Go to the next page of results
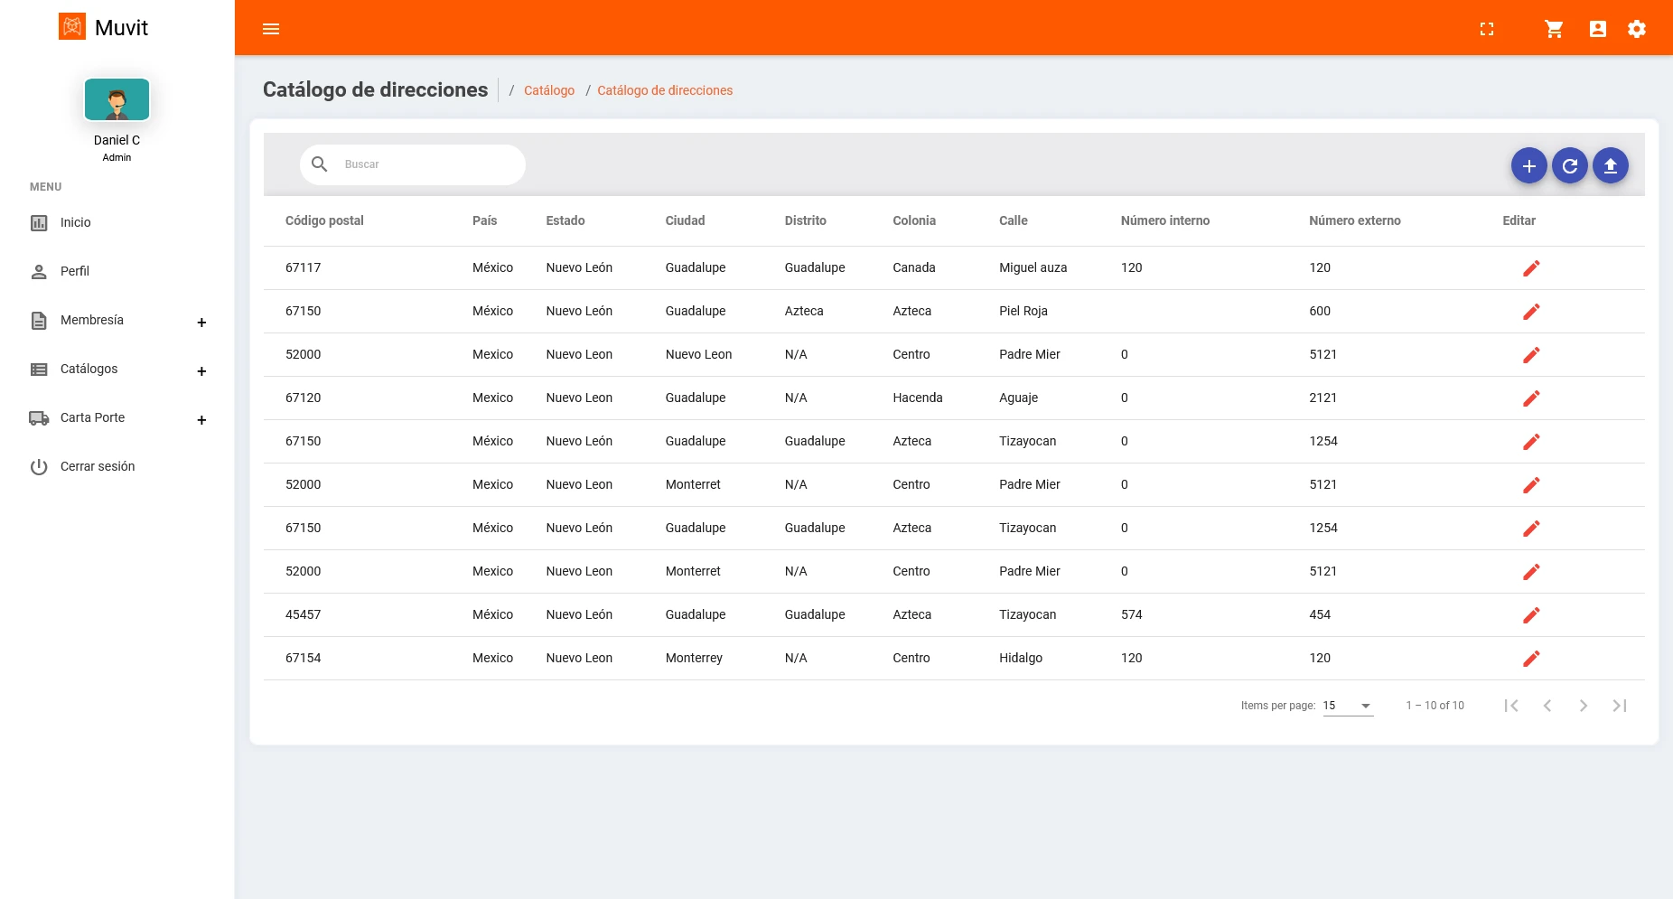The width and height of the screenshot is (1673, 899). (x=1584, y=706)
